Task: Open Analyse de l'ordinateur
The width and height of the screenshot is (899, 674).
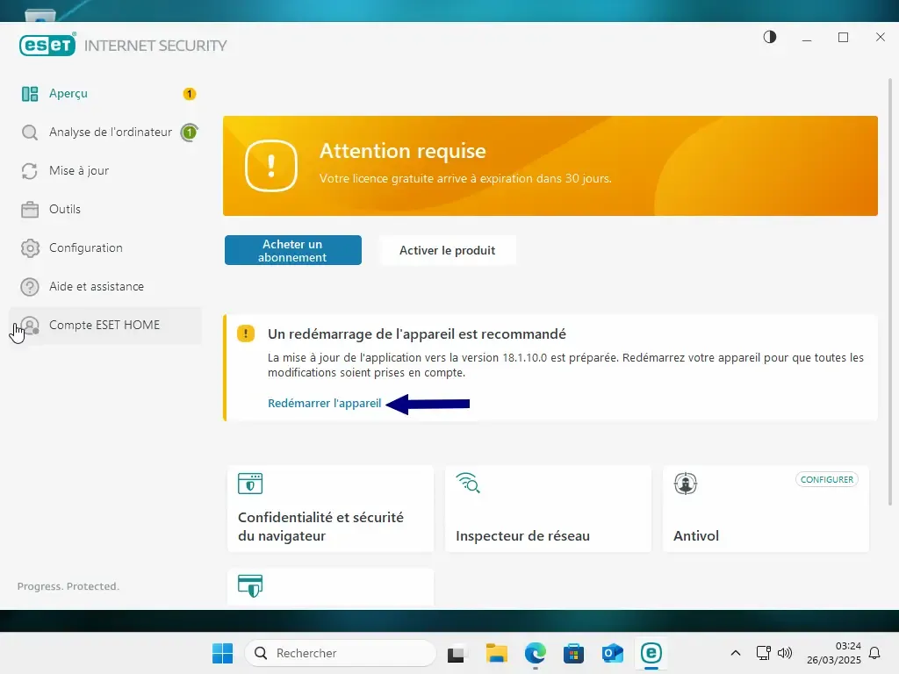Action: (x=105, y=133)
